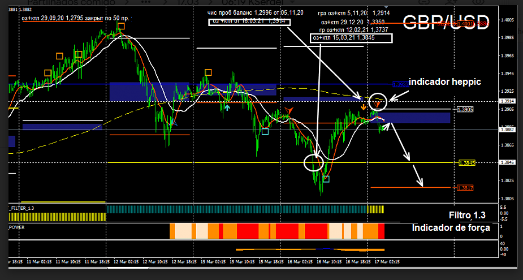Click the 'indicador heppic' annotation text

[x=444, y=82]
